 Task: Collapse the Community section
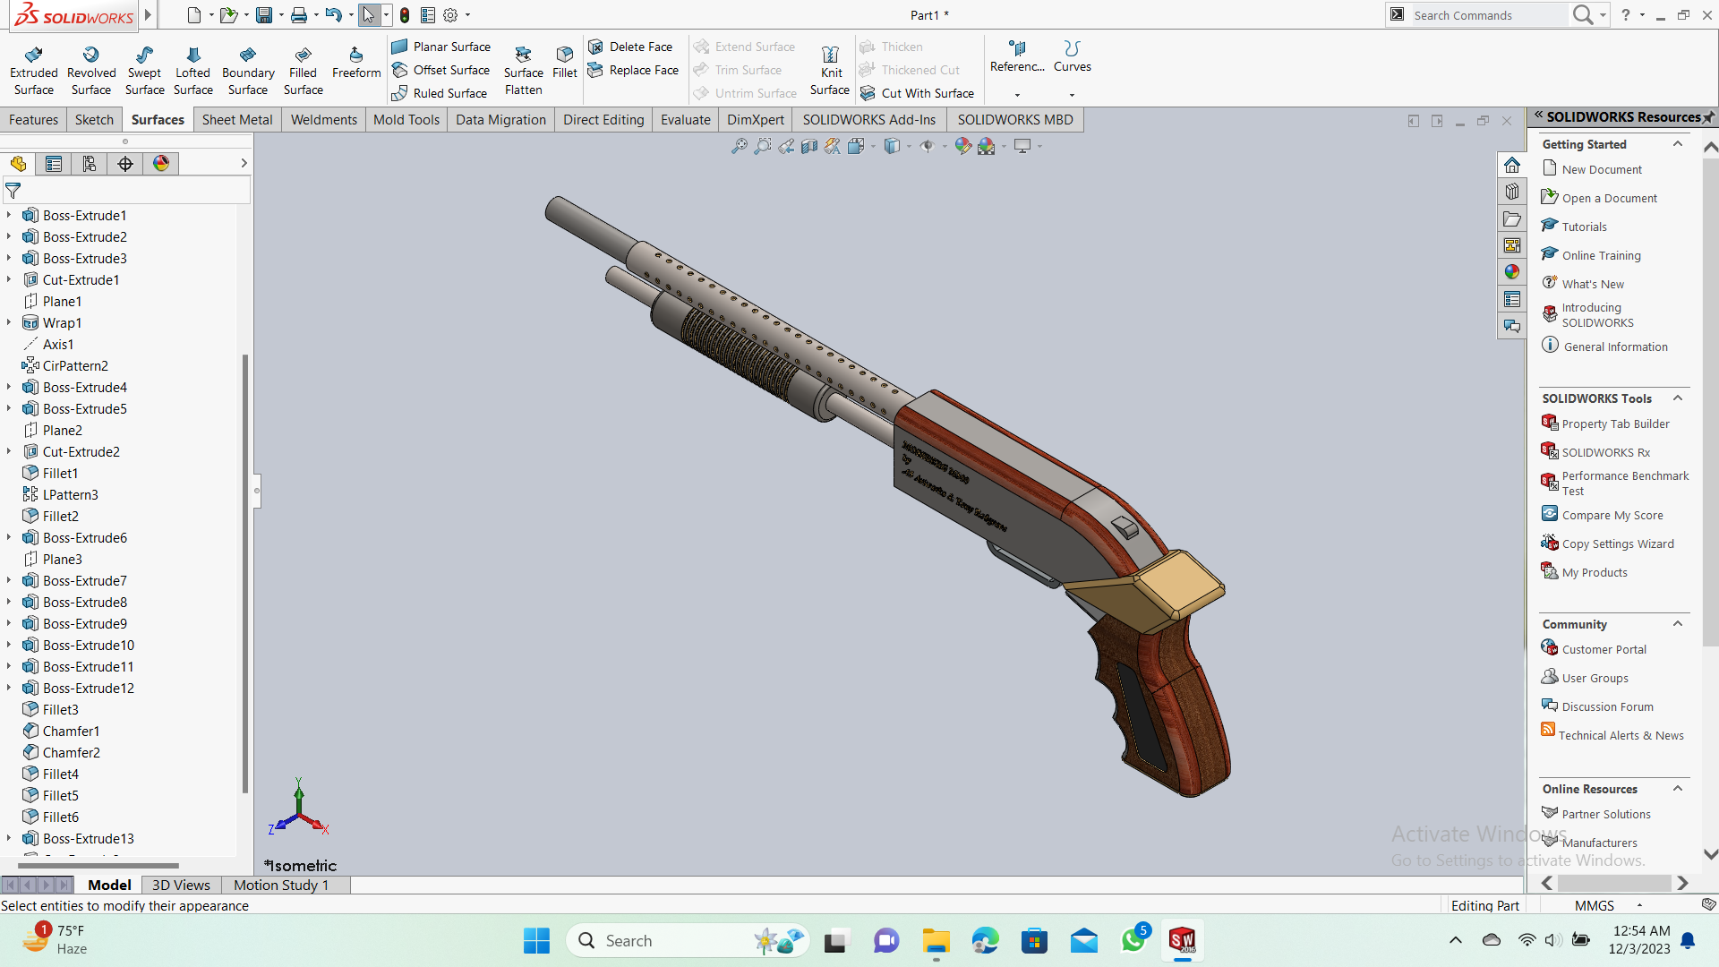[x=1678, y=624]
